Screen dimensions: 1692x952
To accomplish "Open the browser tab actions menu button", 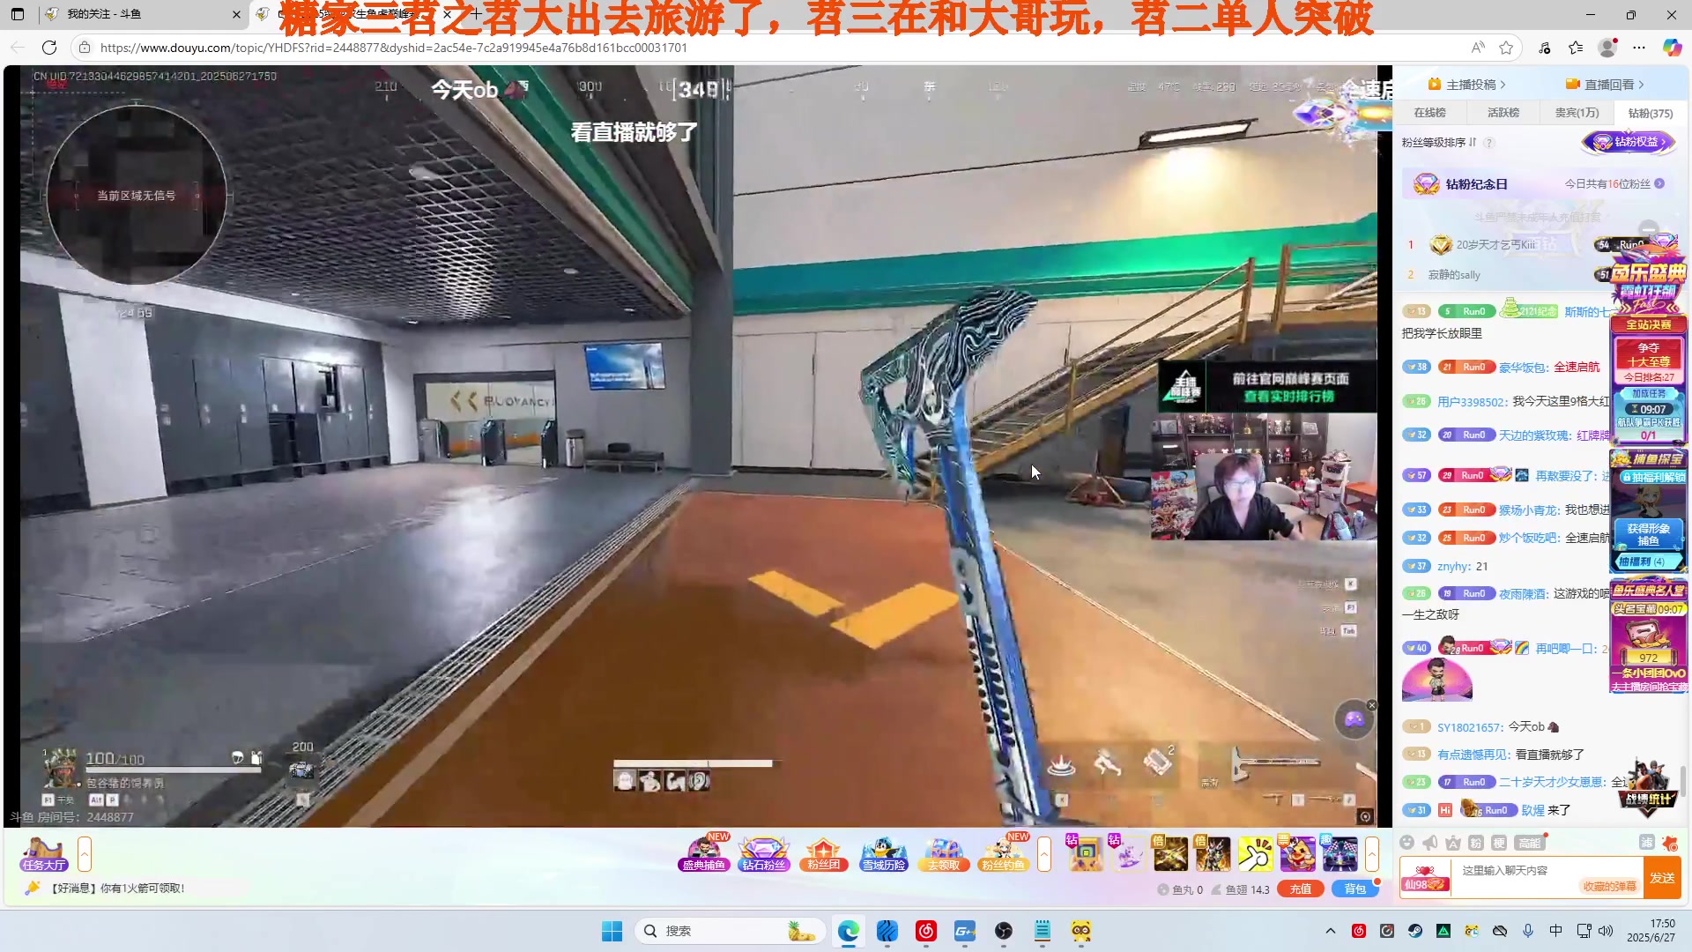I will coord(18,14).
